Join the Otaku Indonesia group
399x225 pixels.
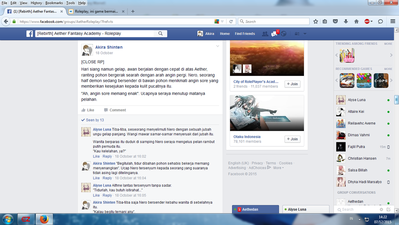[x=292, y=139]
